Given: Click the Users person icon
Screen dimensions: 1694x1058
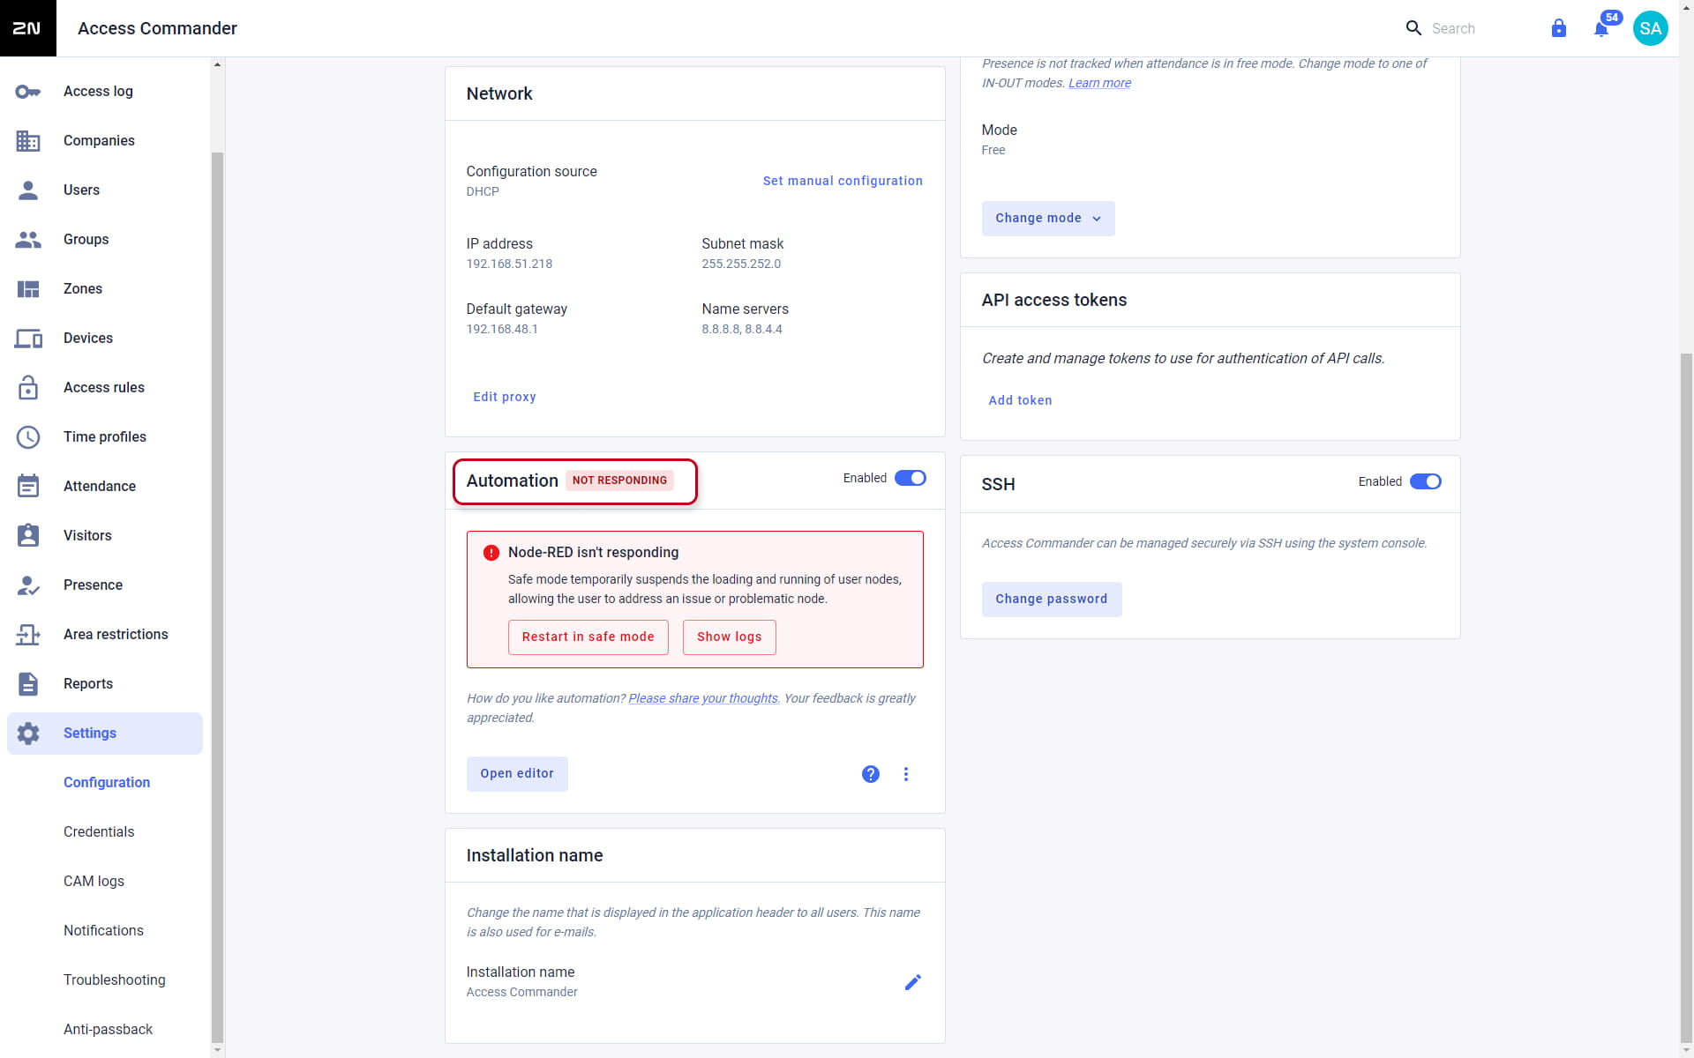Looking at the screenshot, I should [x=28, y=190].
